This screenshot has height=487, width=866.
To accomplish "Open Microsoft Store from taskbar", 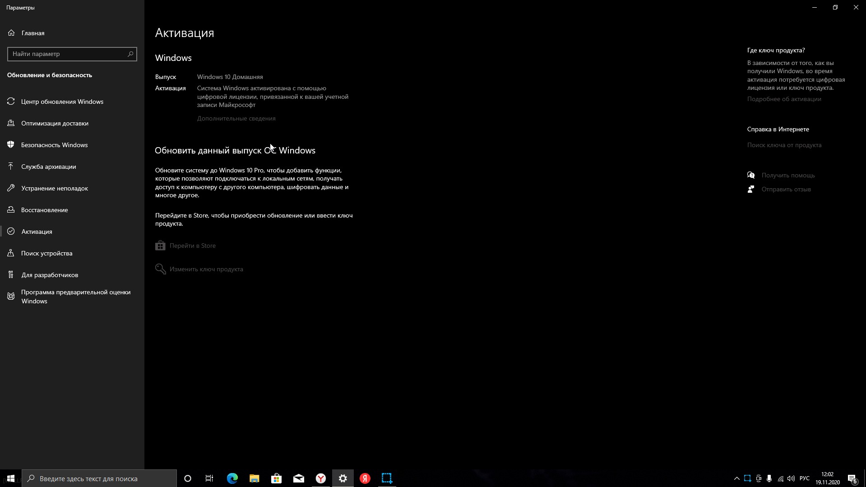I will [276, 478].
